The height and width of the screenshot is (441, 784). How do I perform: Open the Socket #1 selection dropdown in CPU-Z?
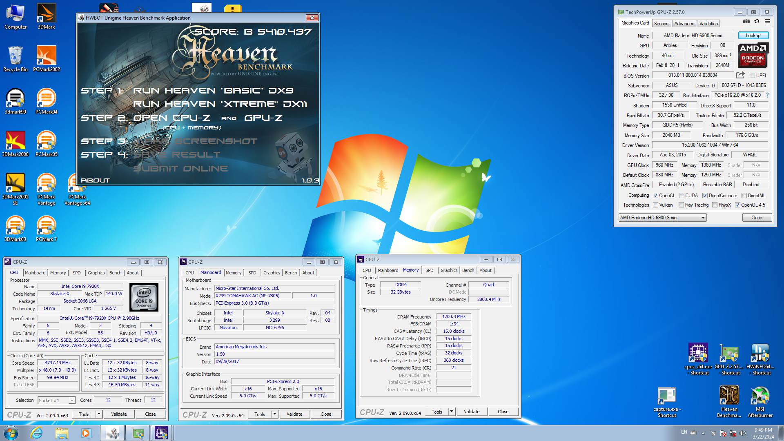pyautogui.click(x=56, y=401)
